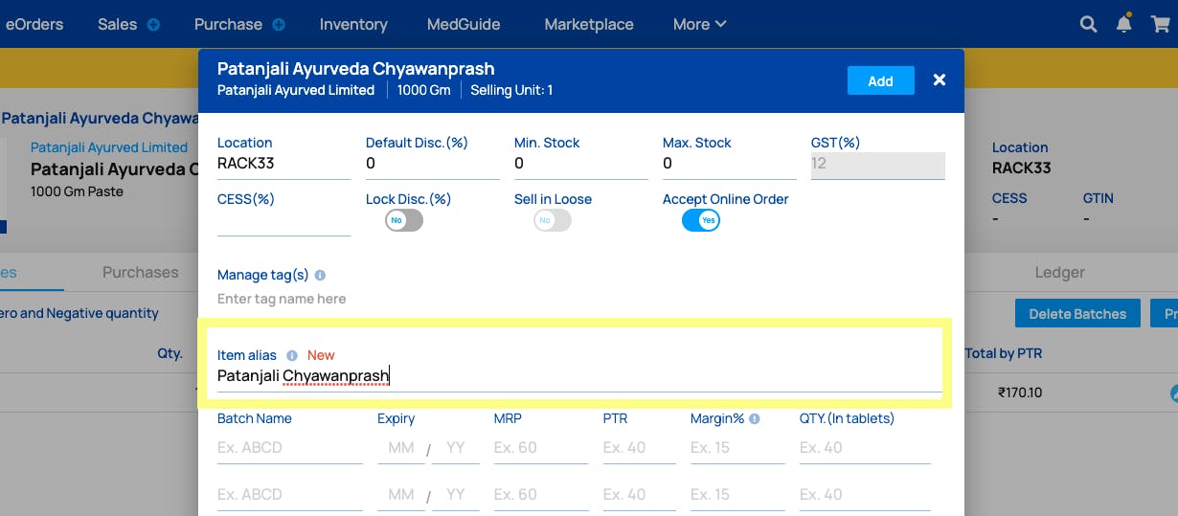The image size is (1178, 516).
Task: Click the Manage tag(s) info icon
Action: click(x=320, y=275)
